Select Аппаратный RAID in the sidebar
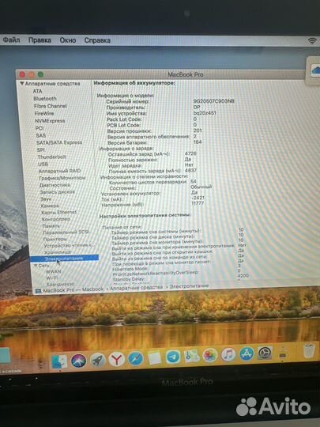The width and height of the screenshot is (320, 427). tap(59, 171)
